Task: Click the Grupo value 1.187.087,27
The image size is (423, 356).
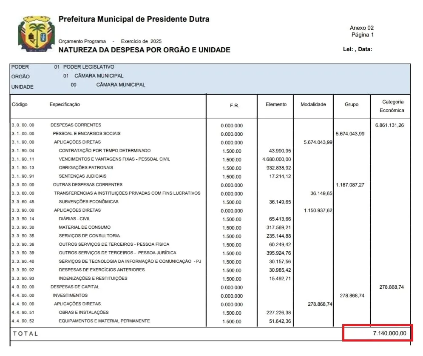Action: click(x=350, y=185)
